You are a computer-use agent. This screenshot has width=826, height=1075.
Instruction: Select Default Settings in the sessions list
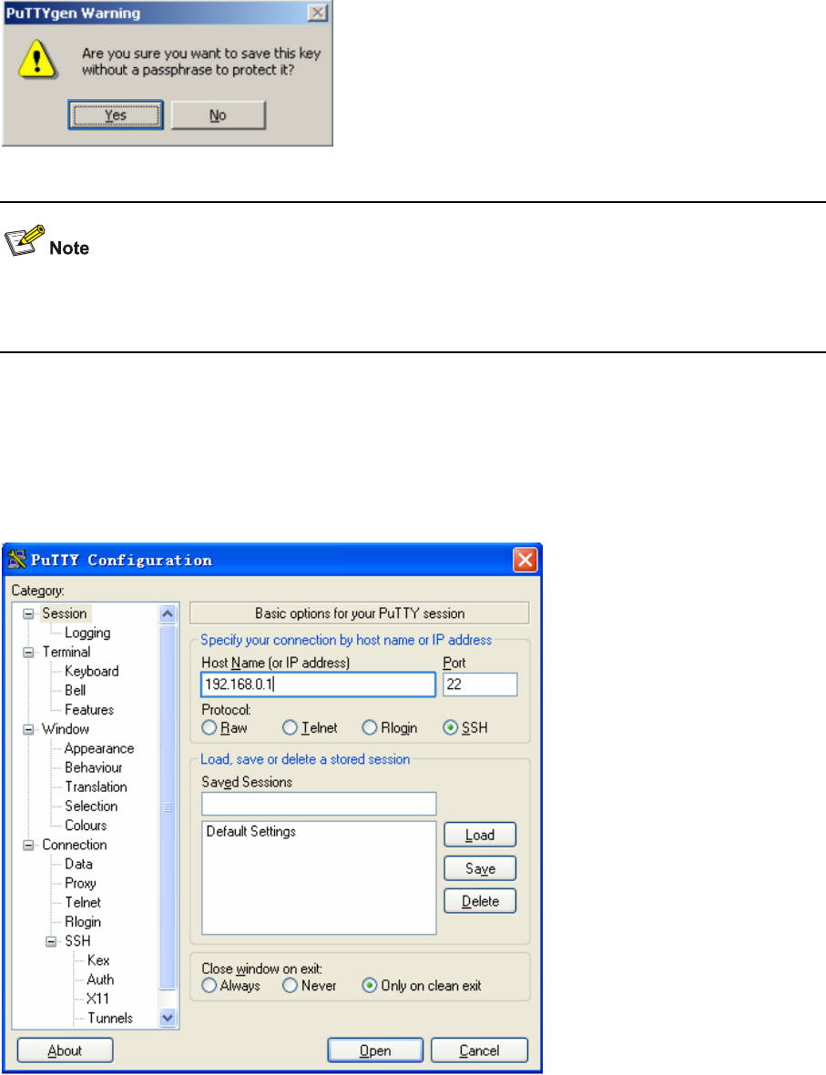click(x=251, y=832)
